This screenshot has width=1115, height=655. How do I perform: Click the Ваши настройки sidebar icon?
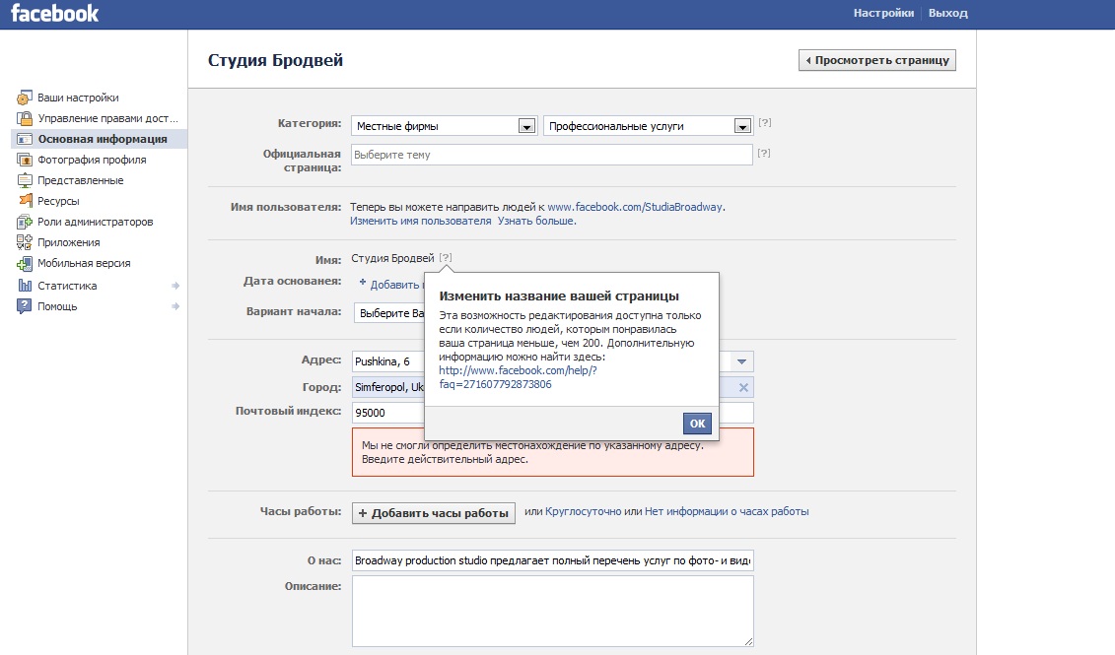[x=25, y=98]
